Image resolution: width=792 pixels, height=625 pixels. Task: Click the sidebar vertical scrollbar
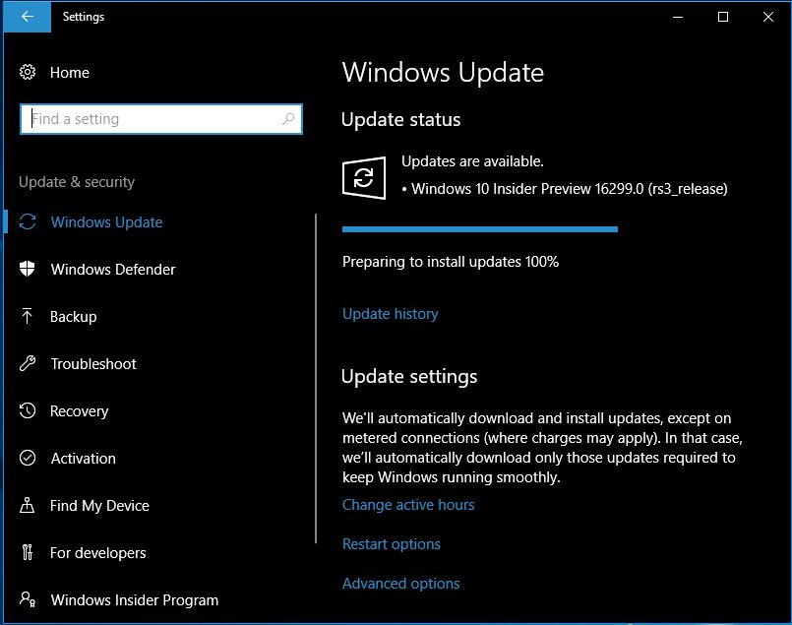coord(316,378)
